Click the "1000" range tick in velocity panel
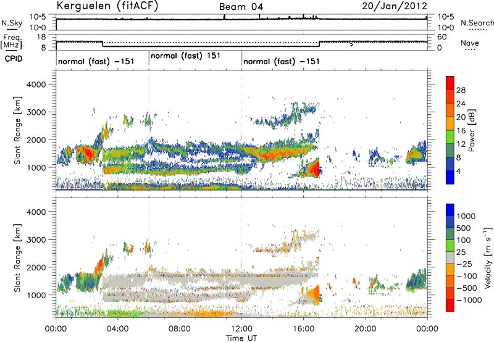This screenshot has width=494, height=342. tap(36, 295)
